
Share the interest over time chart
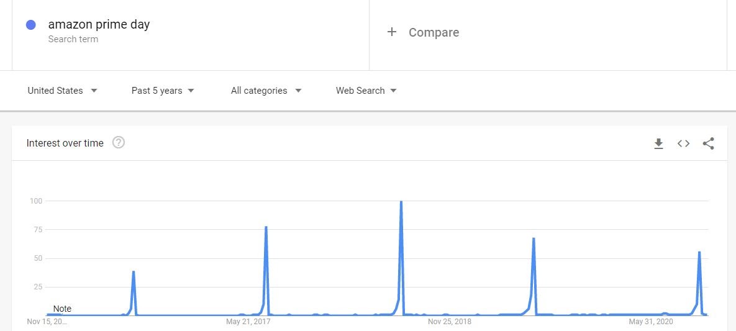click(x=708, y=143)
